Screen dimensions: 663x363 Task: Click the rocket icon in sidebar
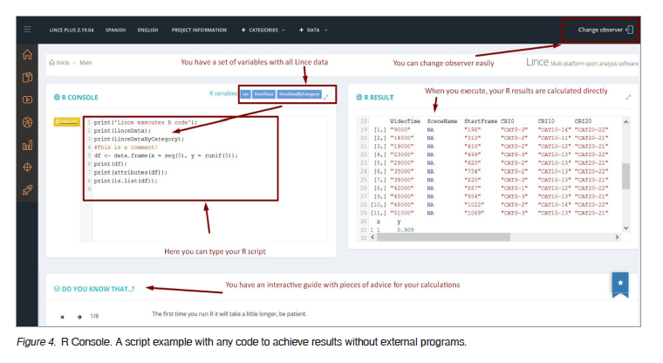27,190
